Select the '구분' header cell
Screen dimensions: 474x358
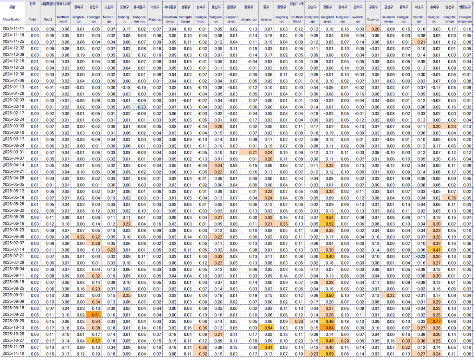12,7
